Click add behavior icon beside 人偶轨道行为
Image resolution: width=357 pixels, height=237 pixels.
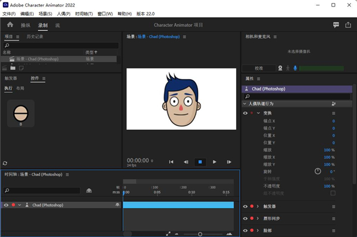click(x=334, y=104)
